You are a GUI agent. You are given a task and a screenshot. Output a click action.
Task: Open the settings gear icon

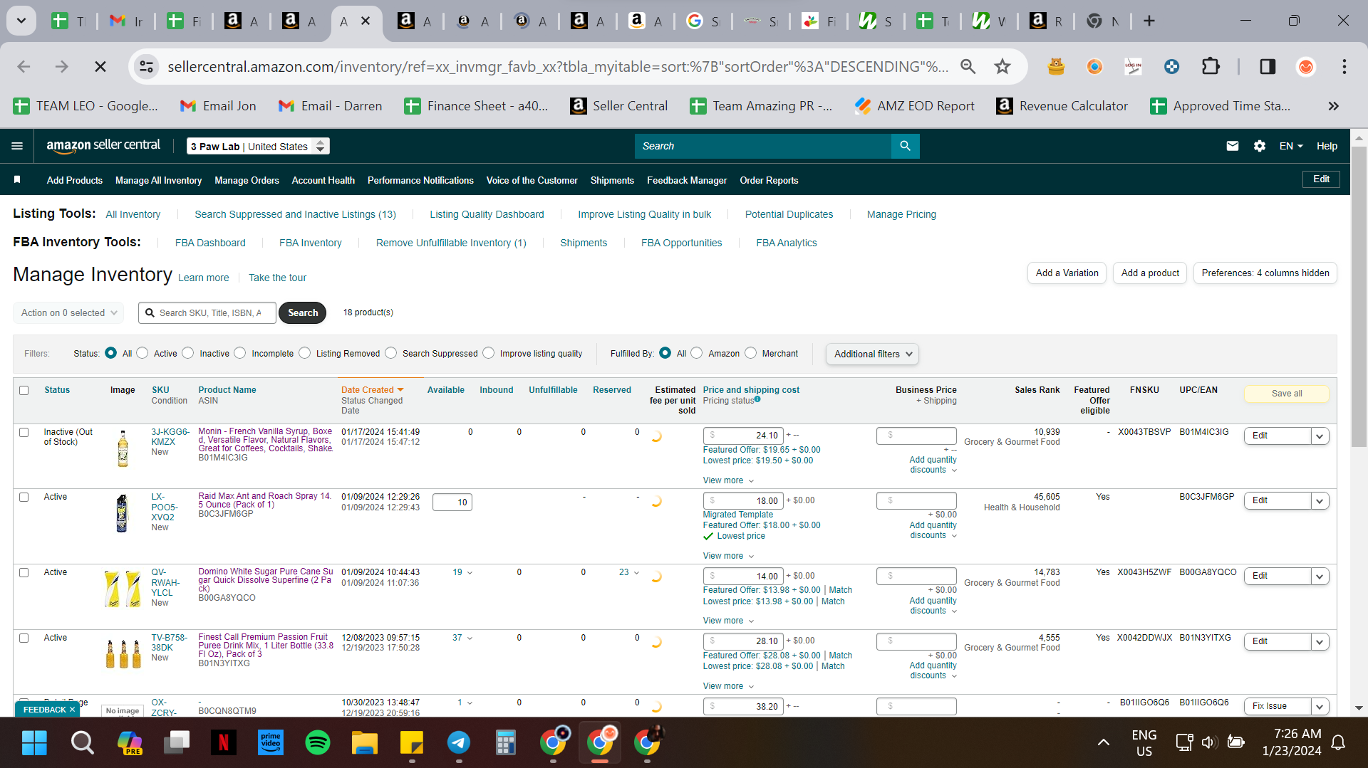(x=1260, y=146)
